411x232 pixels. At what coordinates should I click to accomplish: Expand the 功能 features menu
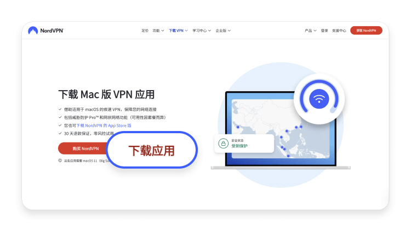(158, 31)
